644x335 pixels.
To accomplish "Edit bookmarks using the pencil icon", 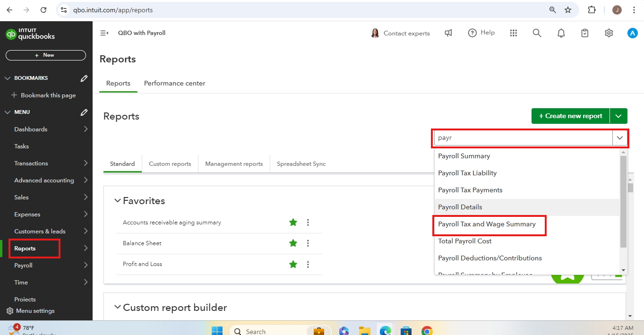I will tap(84, 78).
